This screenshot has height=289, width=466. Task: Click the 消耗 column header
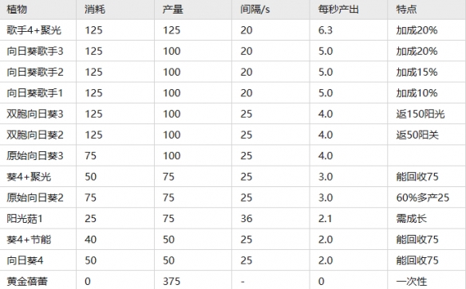pos(95,10)
